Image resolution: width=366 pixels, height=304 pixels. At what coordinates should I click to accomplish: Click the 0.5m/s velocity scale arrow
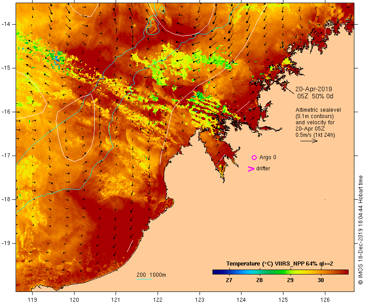pos(309,141)
